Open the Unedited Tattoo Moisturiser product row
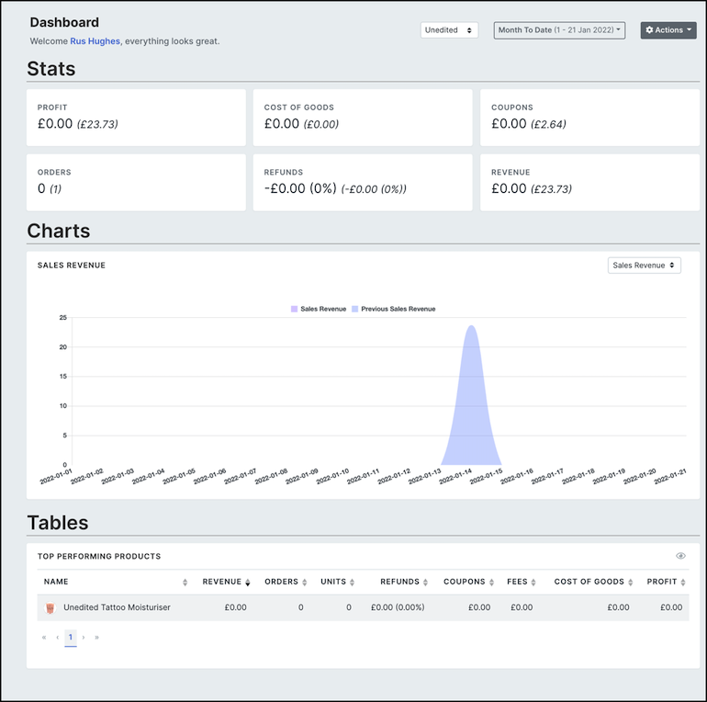 pyautogui.click(x=363, y=607)
